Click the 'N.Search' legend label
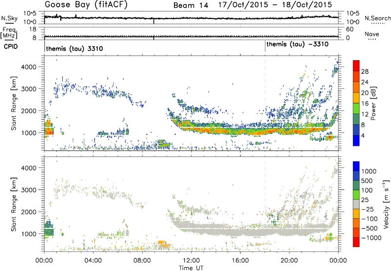Image resolution: width=391 pixels, height=271 pixels. [378, 18]
